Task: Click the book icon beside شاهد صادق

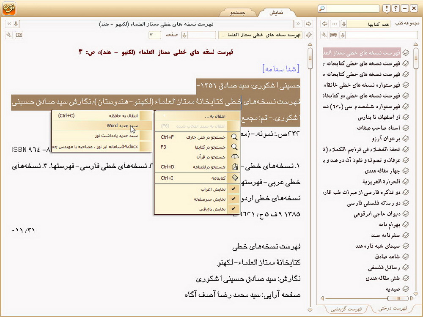Action: (406, 257)
